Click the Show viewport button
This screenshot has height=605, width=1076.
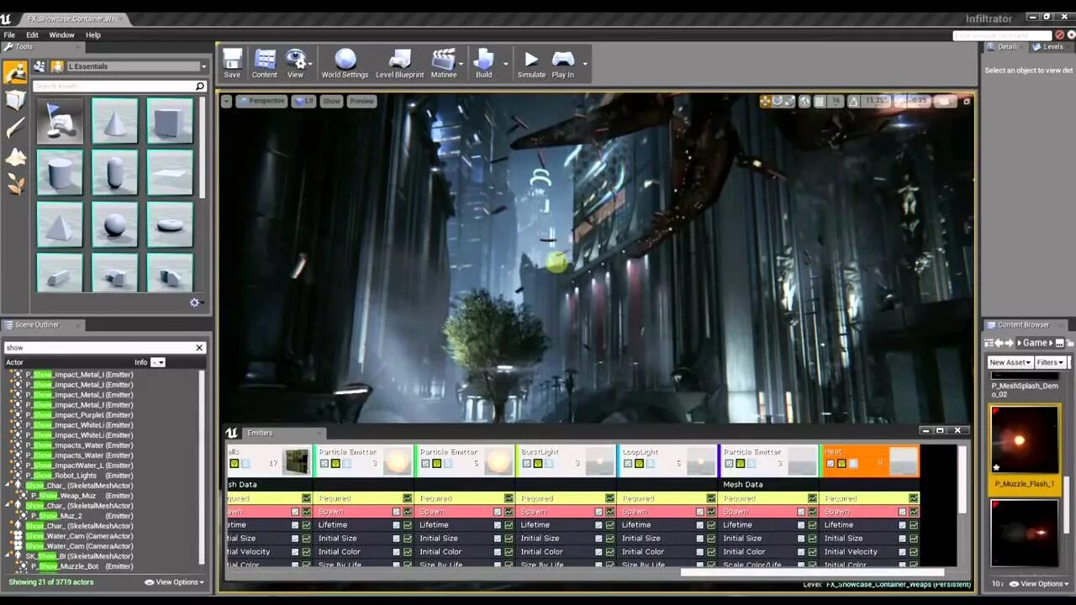coord(331,101)
